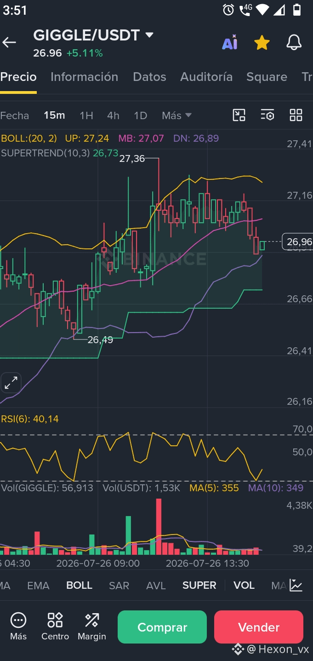Tap the RSI(6) indicator label
Screen dimensions: 313x661
point(30,419)
